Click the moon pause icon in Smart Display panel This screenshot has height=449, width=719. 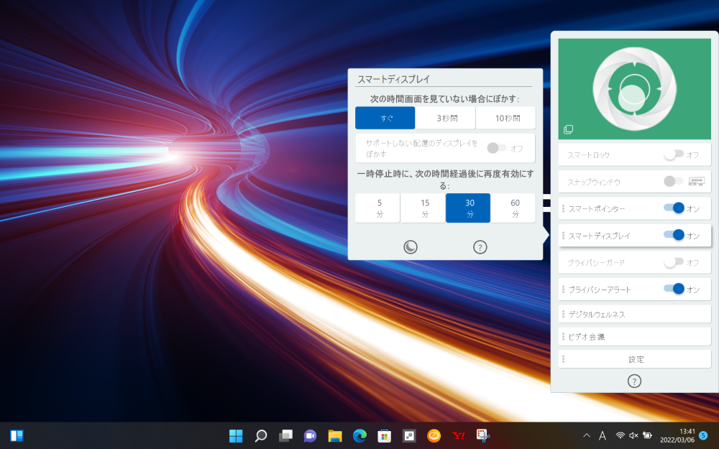point(410,247)
